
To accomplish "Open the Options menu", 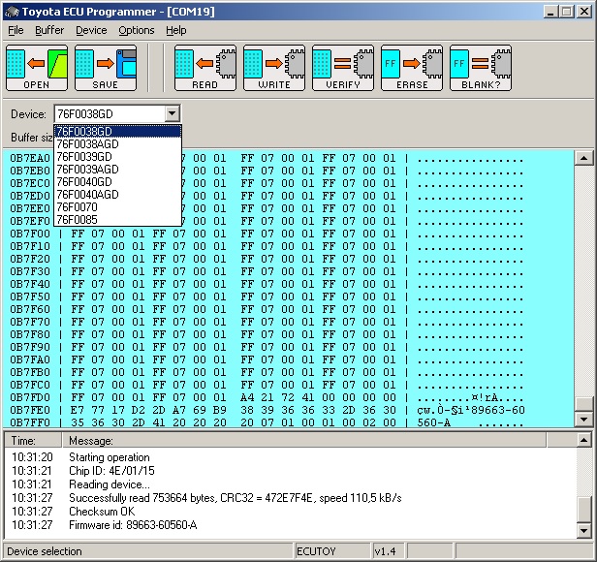I will point(137,30).
